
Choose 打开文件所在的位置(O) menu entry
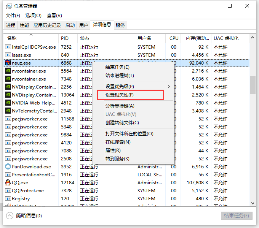(x=134, y=134)
